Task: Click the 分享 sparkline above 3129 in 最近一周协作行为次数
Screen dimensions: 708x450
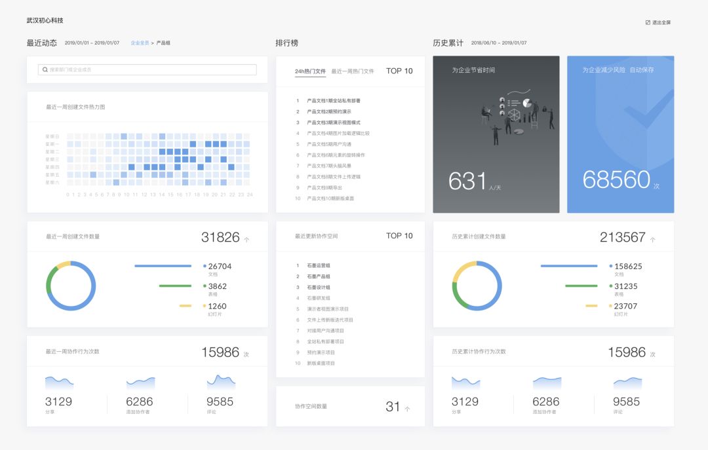Action: 59,383
